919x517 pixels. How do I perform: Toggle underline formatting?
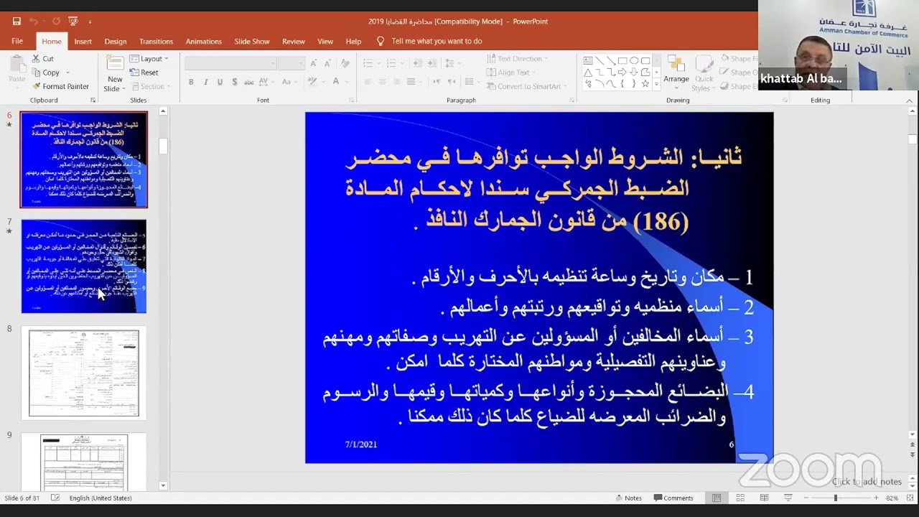[220, 82]
